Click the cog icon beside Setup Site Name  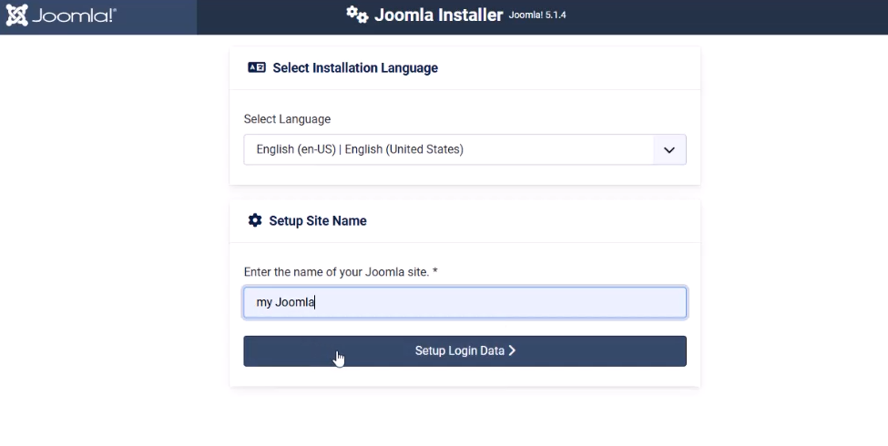tap(255, 220)
